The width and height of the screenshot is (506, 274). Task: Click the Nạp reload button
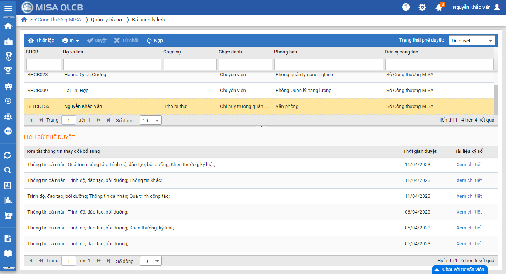click(x=155, y=41)
